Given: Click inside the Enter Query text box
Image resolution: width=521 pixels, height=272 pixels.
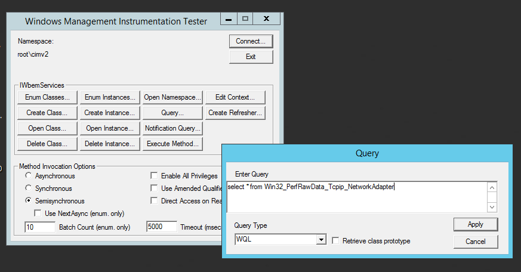Looking at the screenshot, I should tap(357, 197).
